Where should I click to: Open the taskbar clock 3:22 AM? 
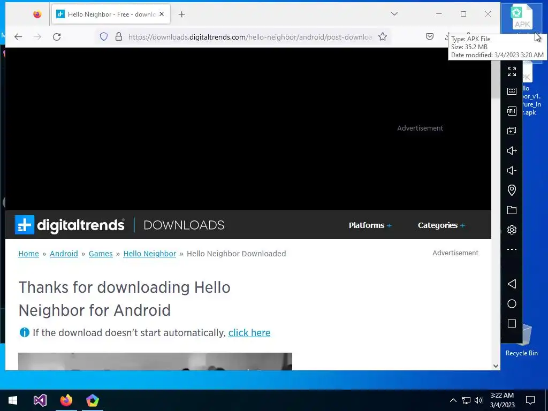click(x=502, y=400)
